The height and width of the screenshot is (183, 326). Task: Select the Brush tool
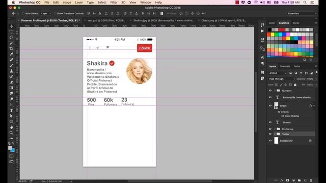click(x=11, y=66)
